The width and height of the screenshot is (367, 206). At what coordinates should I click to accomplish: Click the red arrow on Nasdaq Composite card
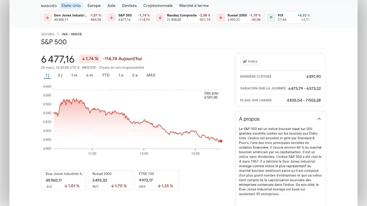pos(160,17)
